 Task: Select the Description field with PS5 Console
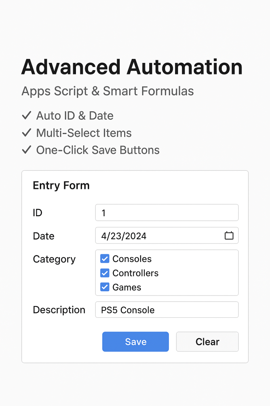coord(167,310)
